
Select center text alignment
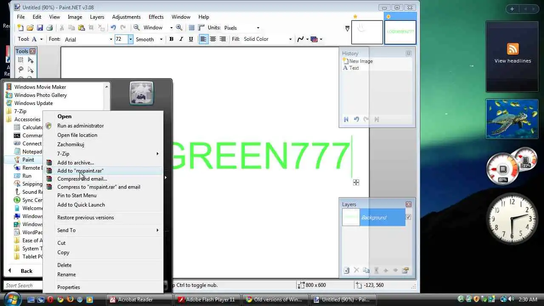click(x=213, y=39)
